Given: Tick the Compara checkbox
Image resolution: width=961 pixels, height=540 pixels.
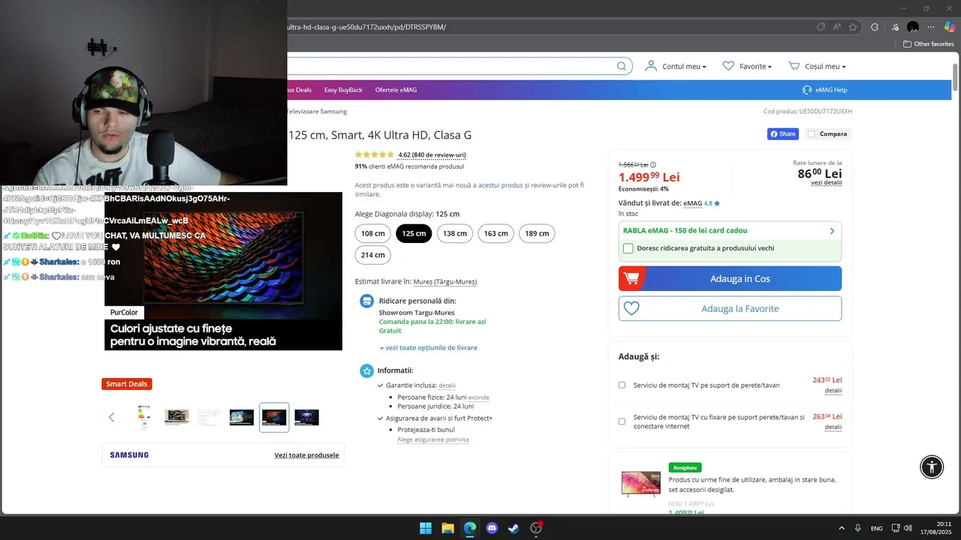Looking at the screenshot, I should coord(811,134).
